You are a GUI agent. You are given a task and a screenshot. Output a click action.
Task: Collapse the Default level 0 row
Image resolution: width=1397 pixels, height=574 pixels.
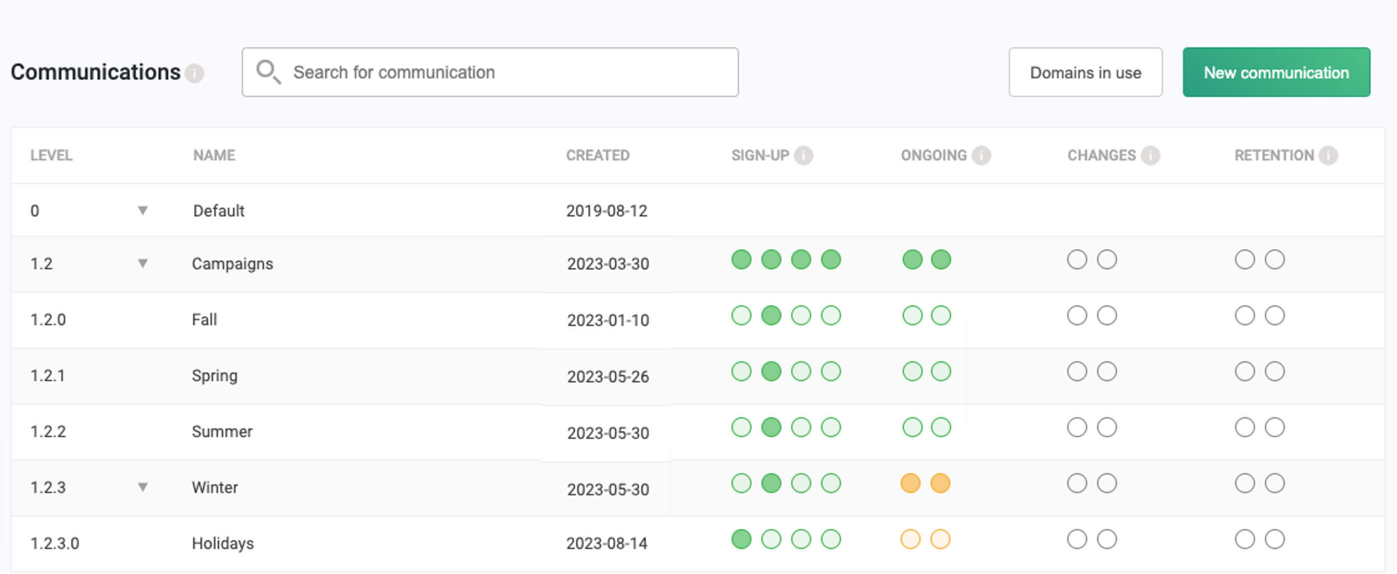[x=143, y=210]
